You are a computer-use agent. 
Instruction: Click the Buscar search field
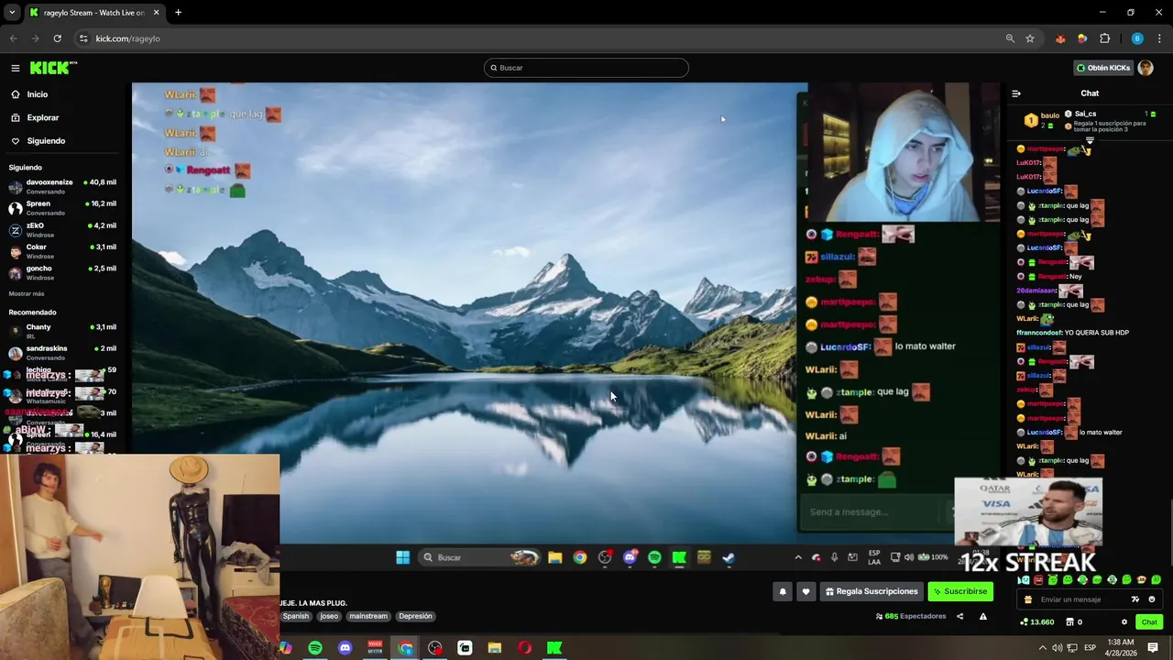586,68
